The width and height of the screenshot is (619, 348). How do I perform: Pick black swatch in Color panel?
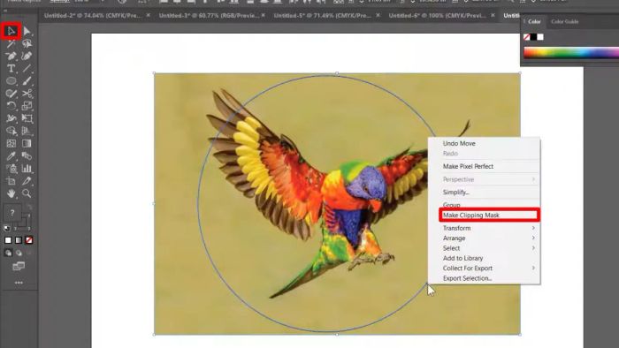pos(534,37)
